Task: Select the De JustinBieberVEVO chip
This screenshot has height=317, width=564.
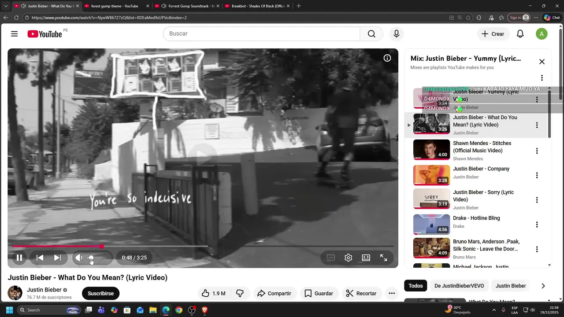Action: (x=459, y=286)
